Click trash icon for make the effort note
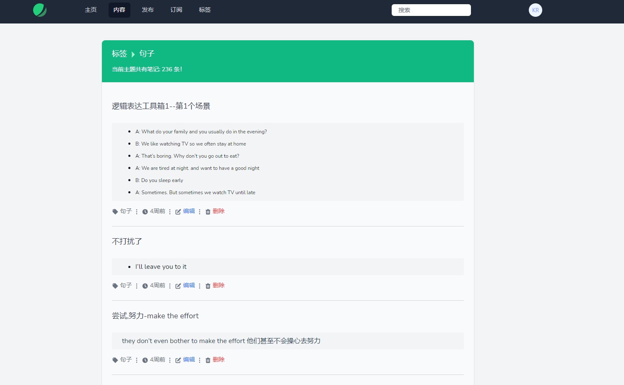Screen dimensions: 624x385 (208, 360)
